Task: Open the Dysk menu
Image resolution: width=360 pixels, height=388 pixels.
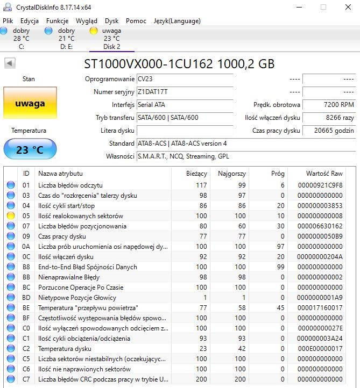Action: click(112, 21)
